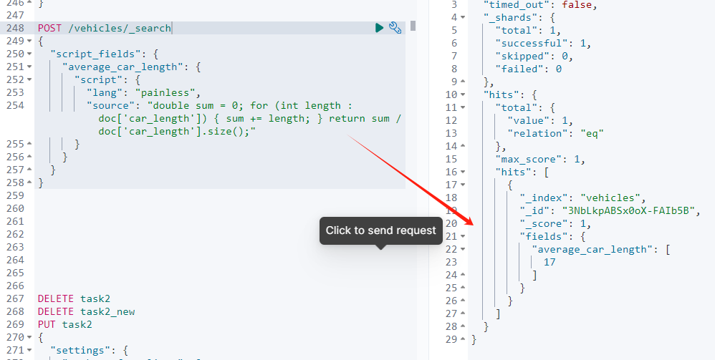The width and height of the screenshot is (715, 360).
Task: Click the "max_score": 1 response line
Action: pos(540,159)
